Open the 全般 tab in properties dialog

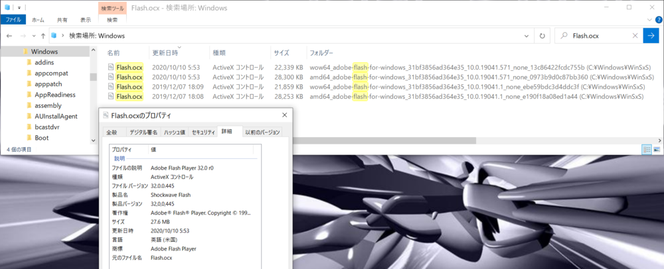[x=112, y=132]
